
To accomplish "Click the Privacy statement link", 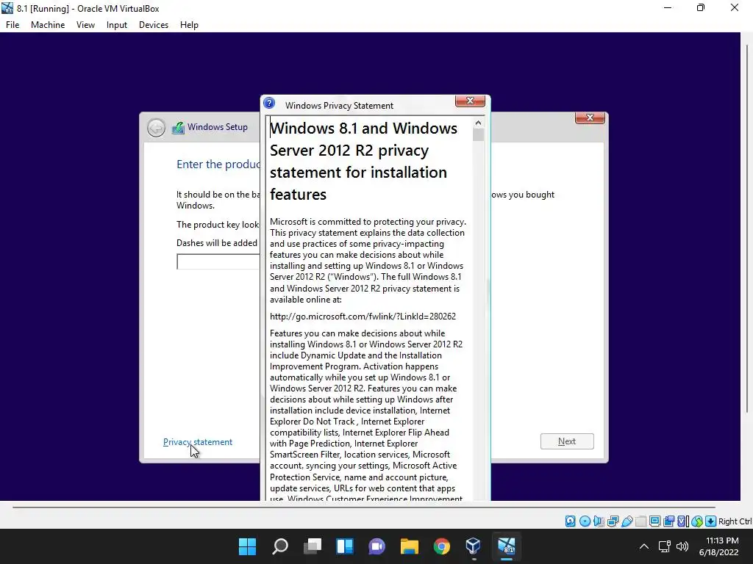I will click(197, 442).
